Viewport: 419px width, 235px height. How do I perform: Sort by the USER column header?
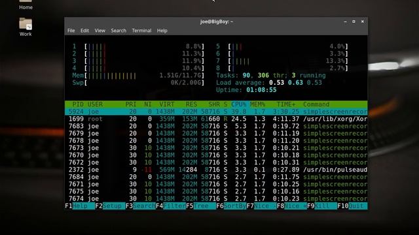95,104
